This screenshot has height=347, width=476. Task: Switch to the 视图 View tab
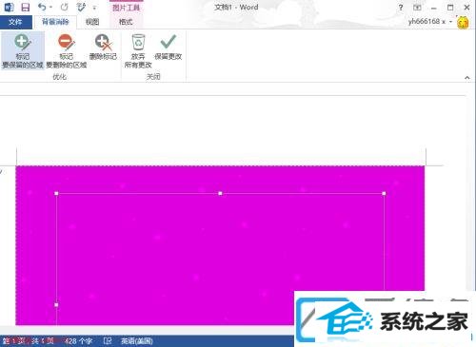click(92, 22)
